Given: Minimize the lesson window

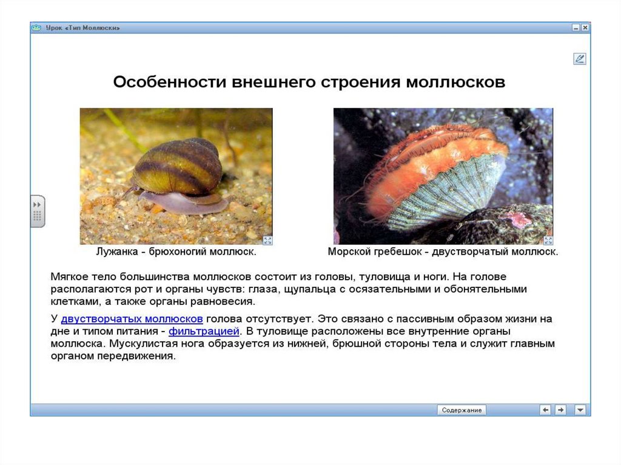Looking at the screenshot, I should pyautogui.click(x=576, y=28).
